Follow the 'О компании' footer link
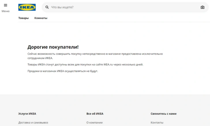 click(94, 123)
